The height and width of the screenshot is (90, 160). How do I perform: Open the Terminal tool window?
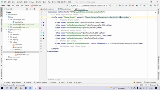click(27, 82)
